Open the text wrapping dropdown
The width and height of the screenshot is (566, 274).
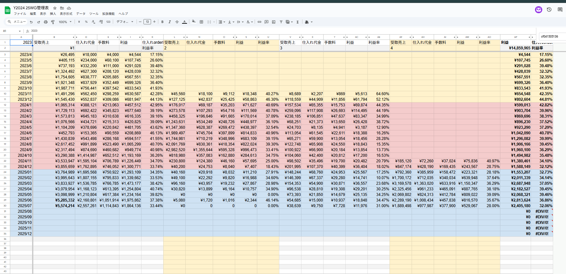pyautogui.click(x=240, y=22)
